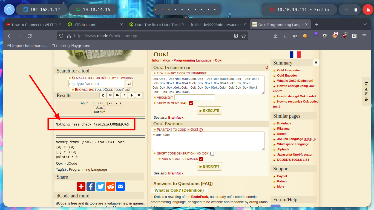Expand the list all tabs chevron
Screen dimensions: 374x210
(x=365, y=24)
